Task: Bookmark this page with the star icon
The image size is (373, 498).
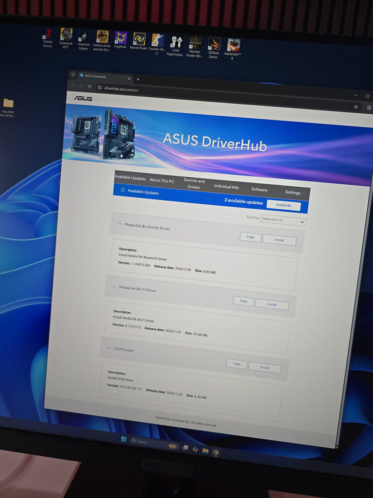Action: tap(356, 107)
